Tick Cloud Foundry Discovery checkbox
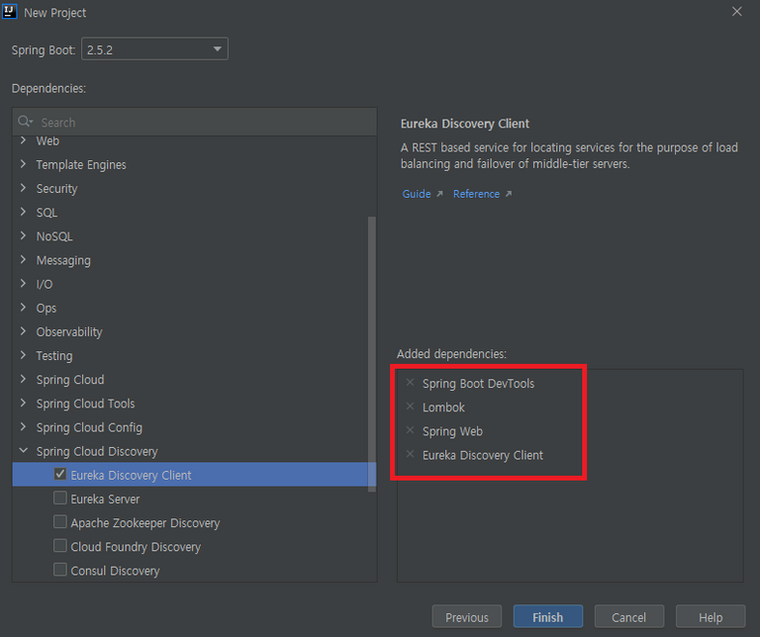This screenshot has height=637, width=760. (x=60, y=546)
